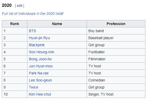Click the Rank column header
Image resolution: width=148 pixels, height=100 pixels.
[x=15, y=24]
